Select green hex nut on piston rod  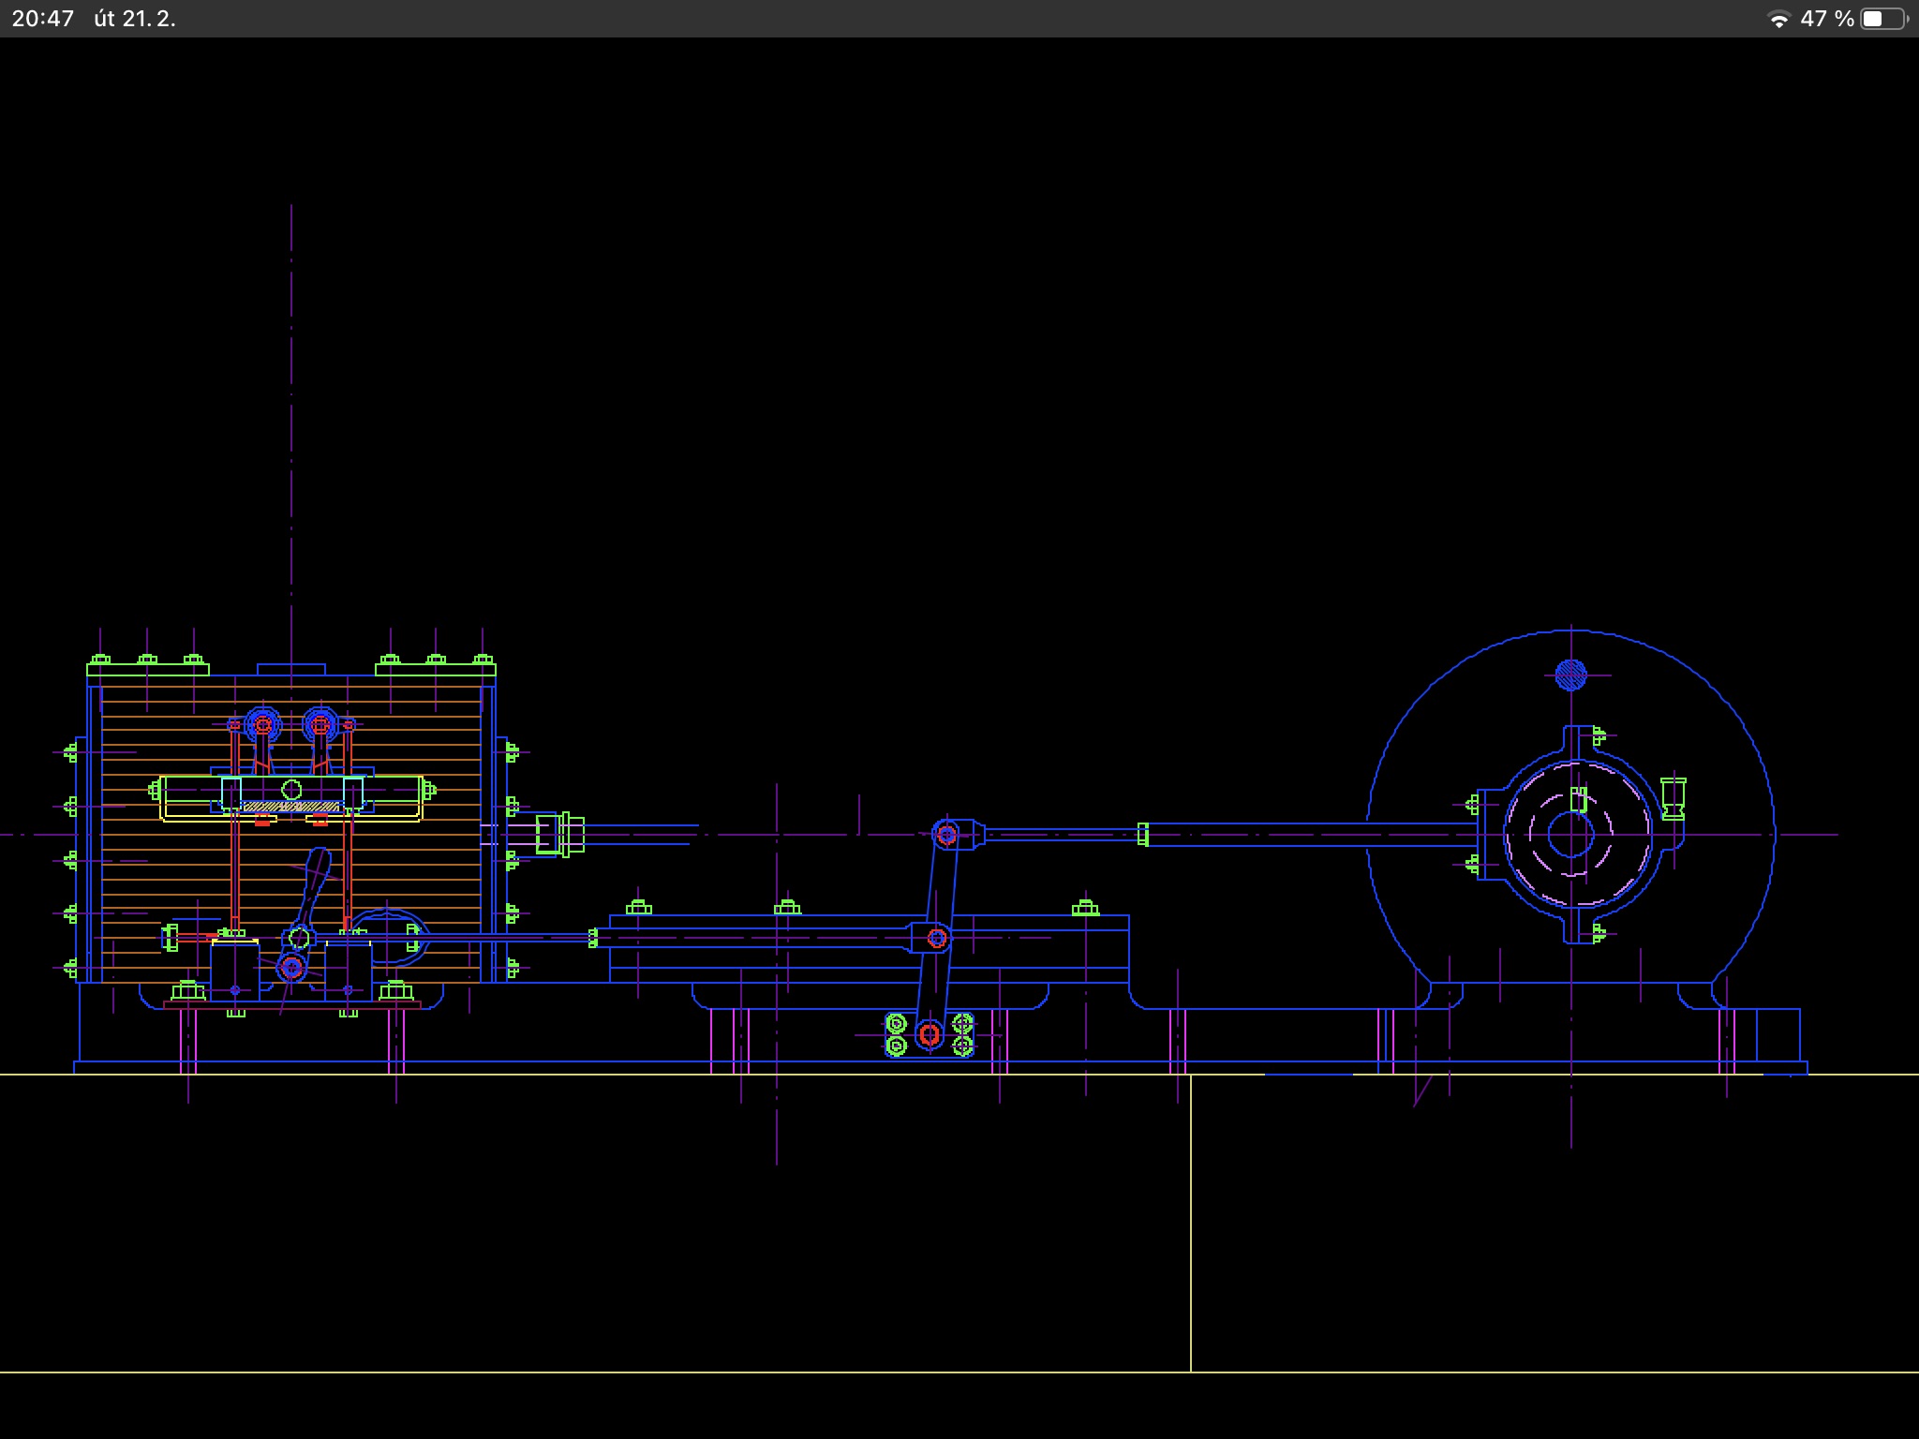559,834
